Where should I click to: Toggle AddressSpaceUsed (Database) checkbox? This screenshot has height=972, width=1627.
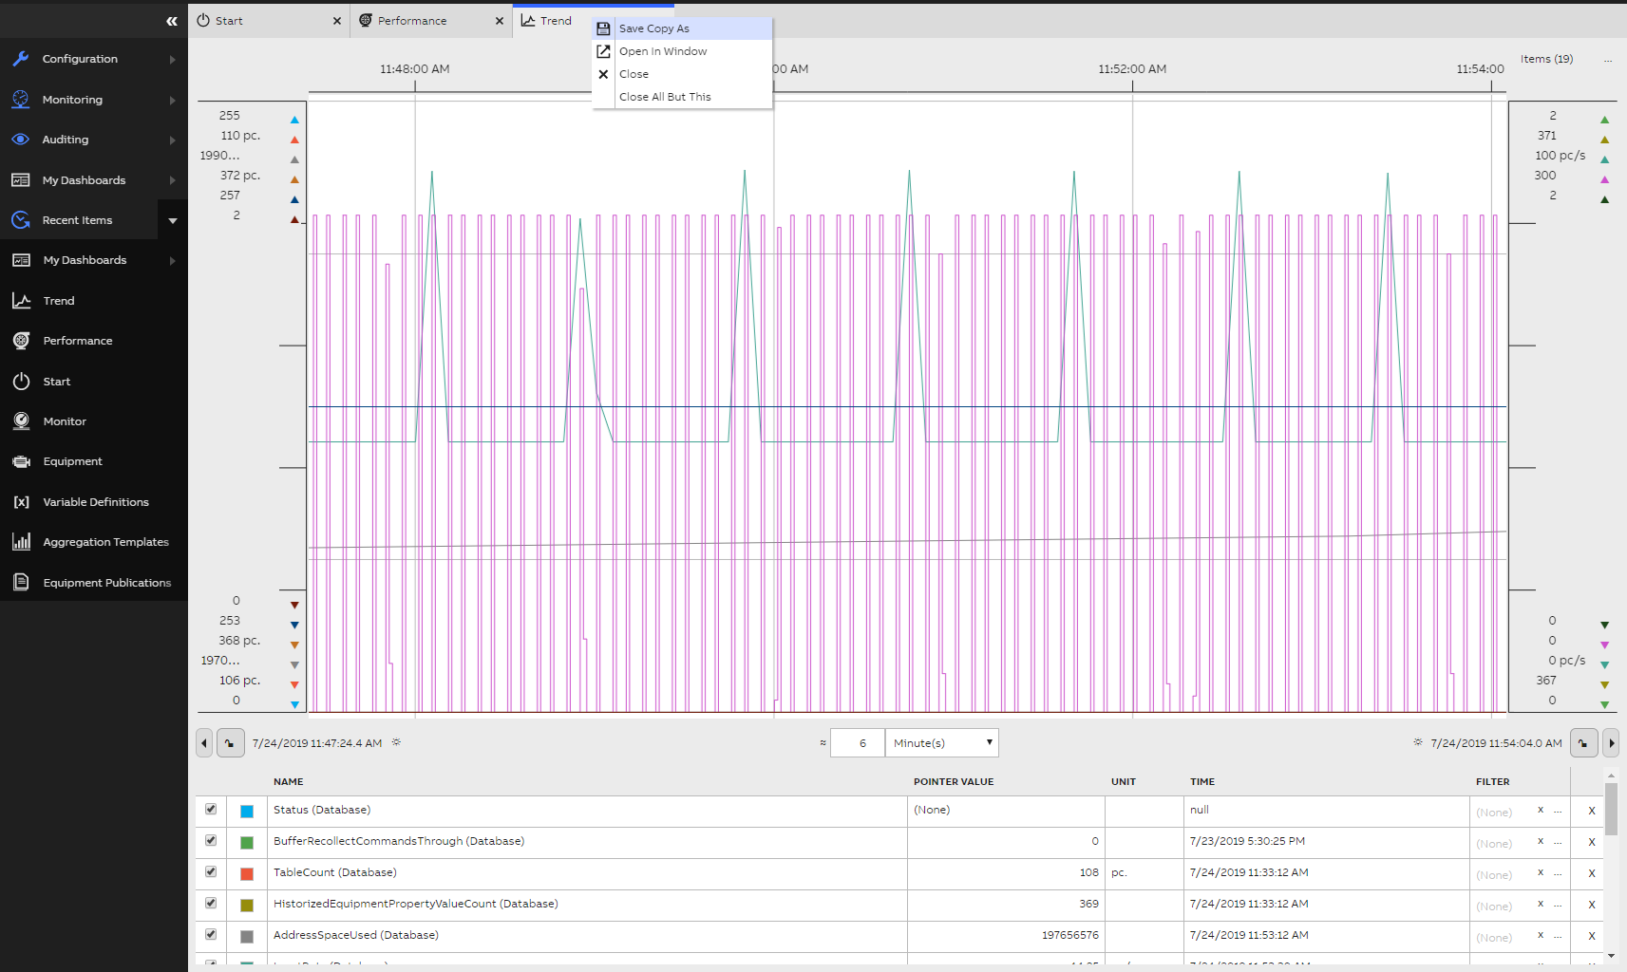click(211, 935)
